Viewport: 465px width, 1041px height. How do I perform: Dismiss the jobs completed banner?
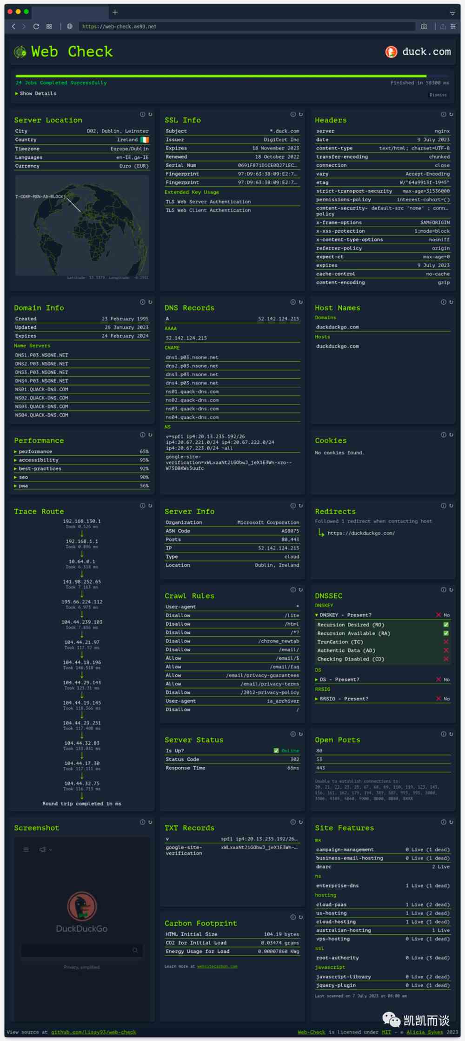438,95
